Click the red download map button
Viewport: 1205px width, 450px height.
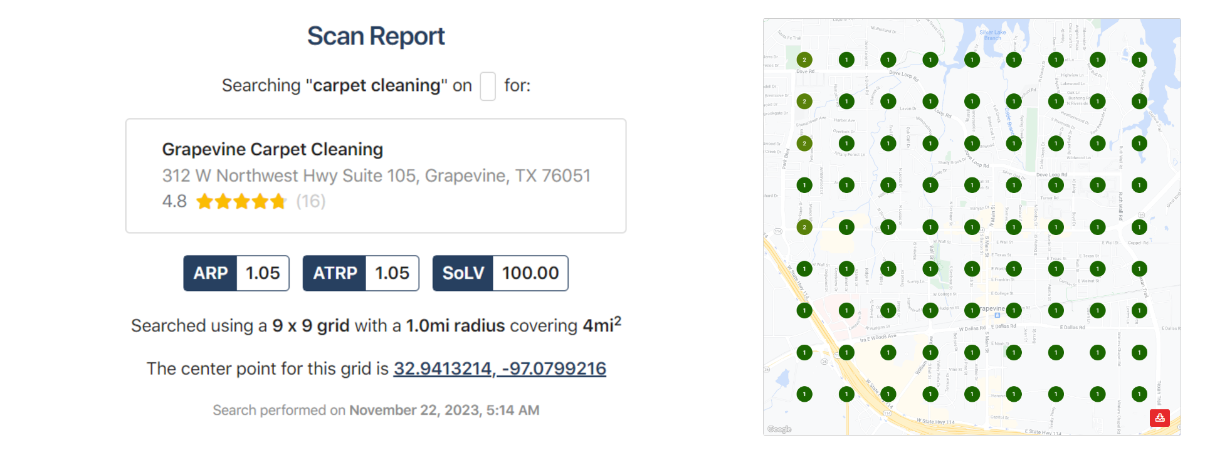[1159, 417]
